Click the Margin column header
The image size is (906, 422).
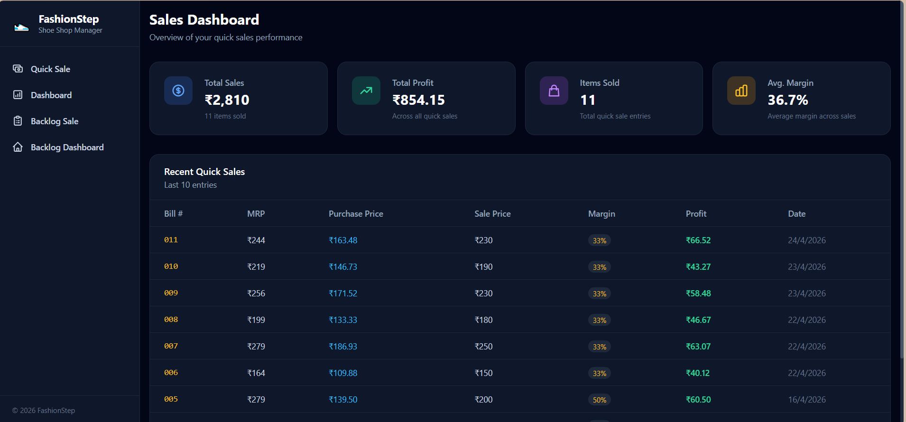tap(601, 213)
